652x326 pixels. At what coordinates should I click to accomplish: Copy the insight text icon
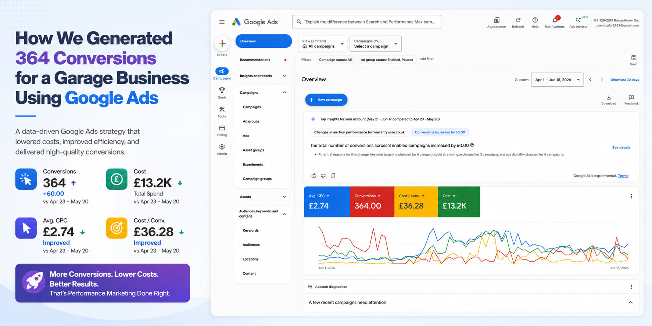pos(333,176)
